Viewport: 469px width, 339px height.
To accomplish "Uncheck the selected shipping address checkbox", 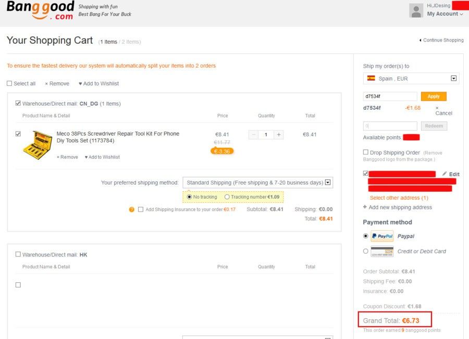I will 365,173.
